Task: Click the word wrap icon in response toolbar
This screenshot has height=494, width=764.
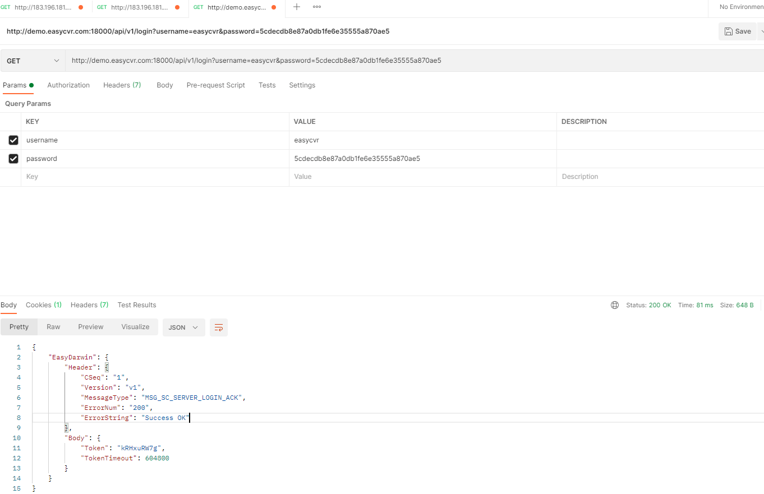Action: tap(219, 327)
